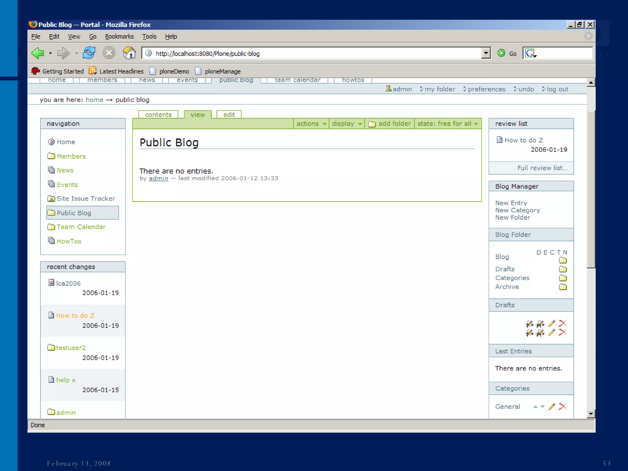This screenshot has width=628, height=471.
Task: Click the Stop loading icon
Action: tap(109, 53)
